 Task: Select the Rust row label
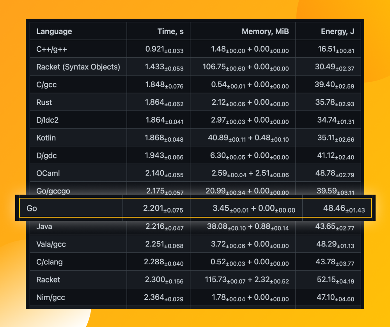coord(44,102)
